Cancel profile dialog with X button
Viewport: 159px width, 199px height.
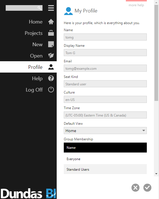click(x=135, y=188)
